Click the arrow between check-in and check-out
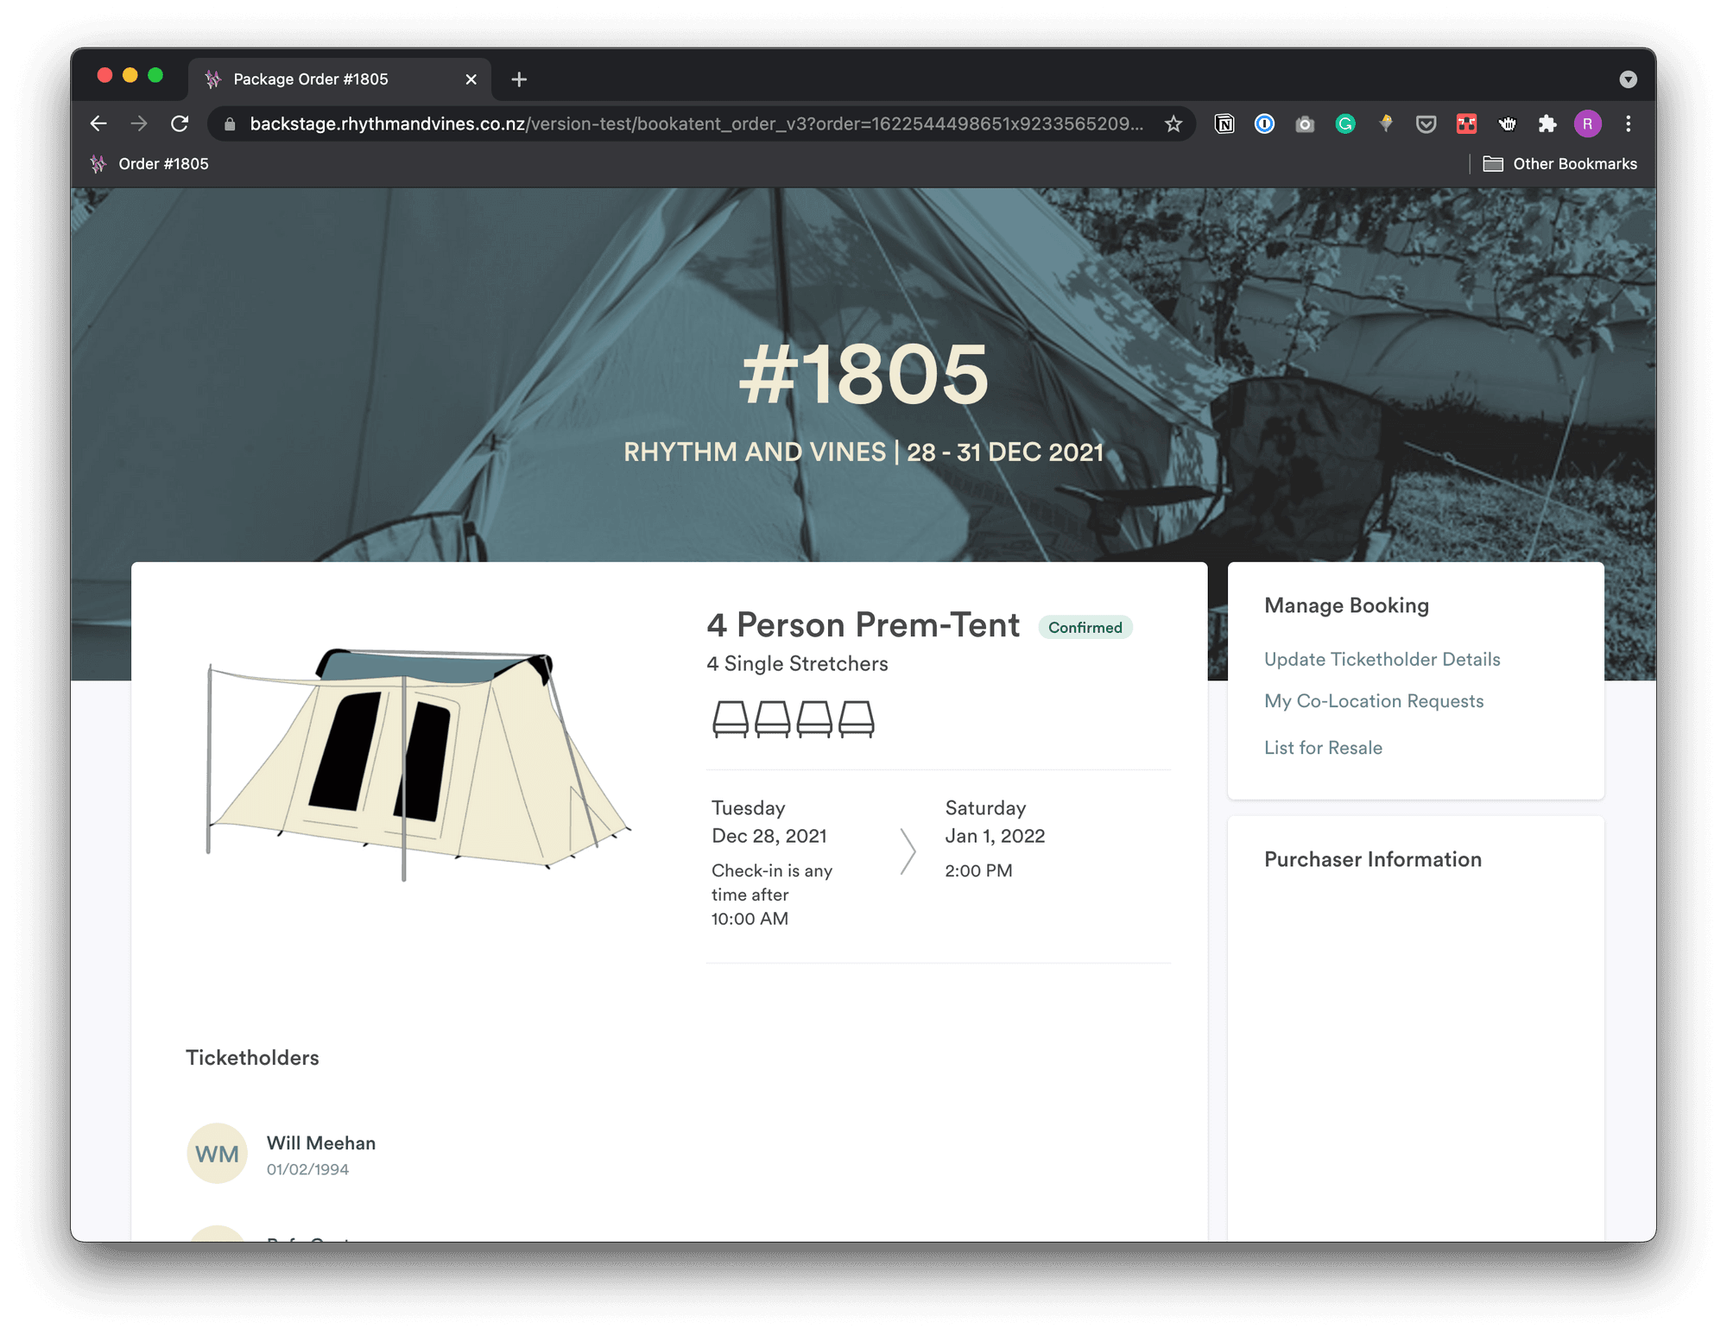The width and height of the screenshot is (1727, 1335). pyautogui.click(x=908, y=852)
